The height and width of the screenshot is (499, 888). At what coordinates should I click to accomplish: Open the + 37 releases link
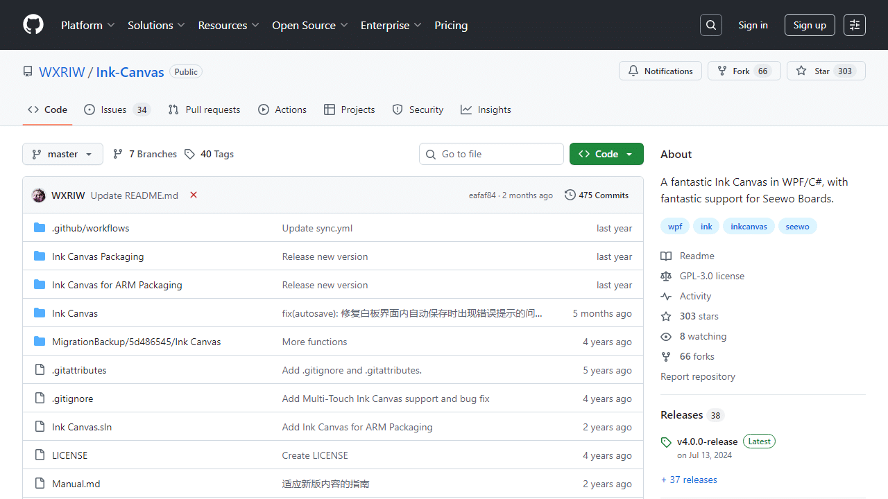(689, 480)
